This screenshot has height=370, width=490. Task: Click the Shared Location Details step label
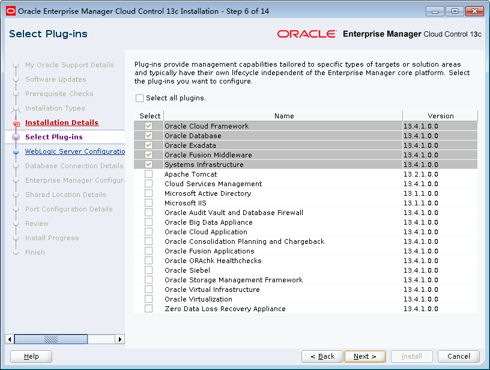click(x=65, y=195)
